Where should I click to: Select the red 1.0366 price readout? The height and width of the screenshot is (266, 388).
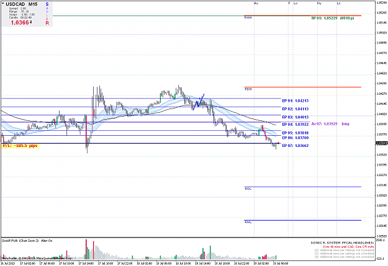(20, 23)
